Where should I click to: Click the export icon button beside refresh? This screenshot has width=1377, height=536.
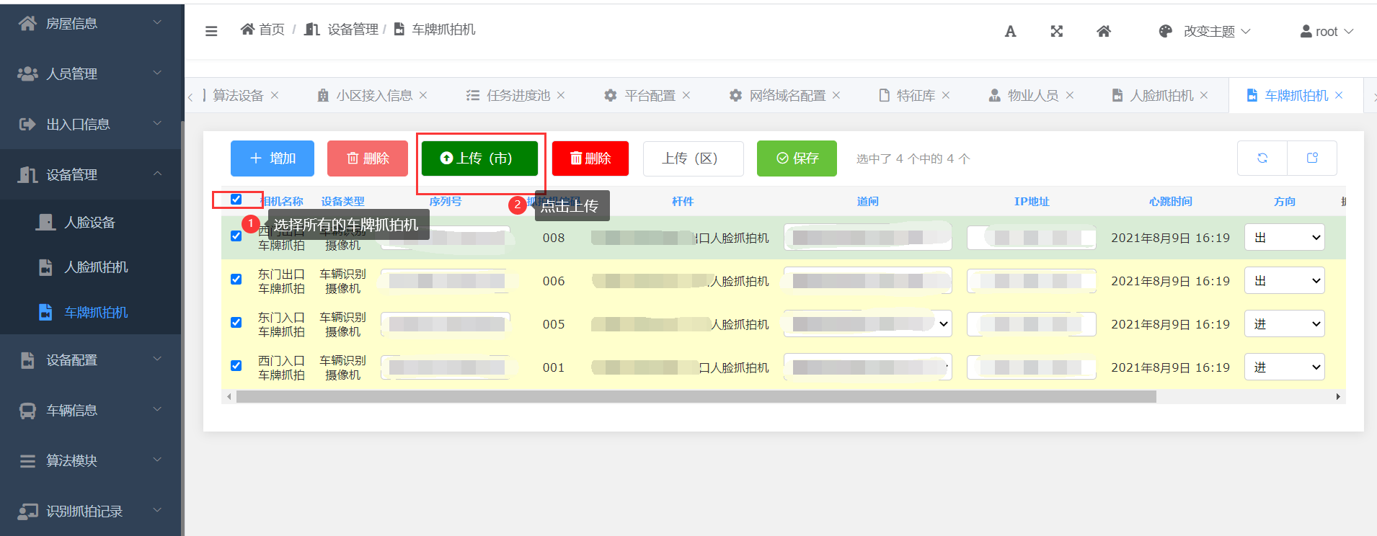coord(1312,158)
